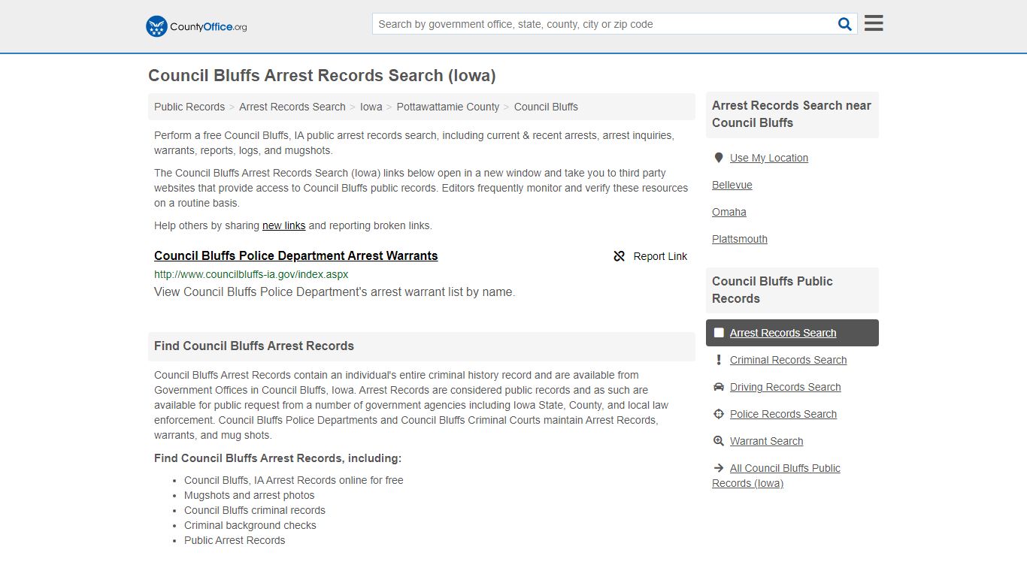This screenshot has height=577, width=1027.
Task: Open Warrant Search
Action: (x=767, y=441)
